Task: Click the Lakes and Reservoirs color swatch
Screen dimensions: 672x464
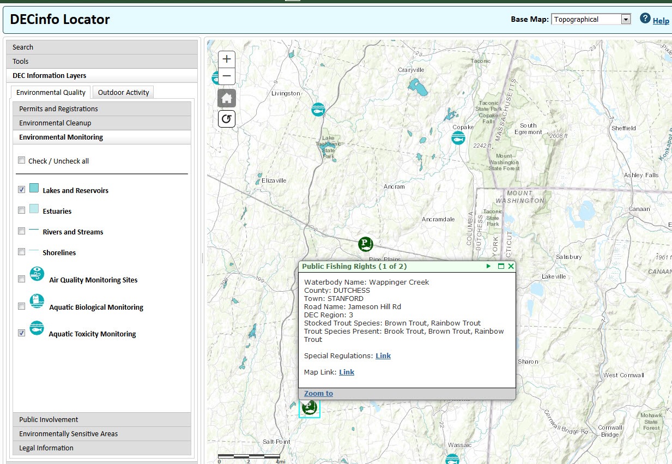Action: (x=34, y=188)
